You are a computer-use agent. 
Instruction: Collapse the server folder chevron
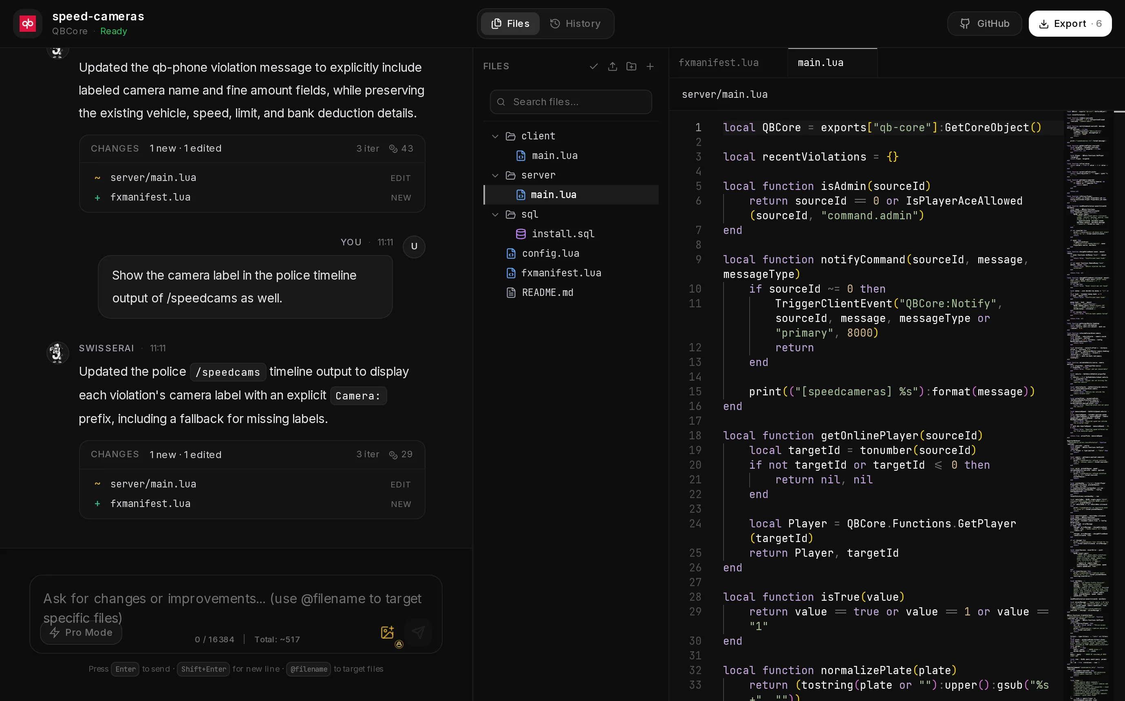pos(495,175)
